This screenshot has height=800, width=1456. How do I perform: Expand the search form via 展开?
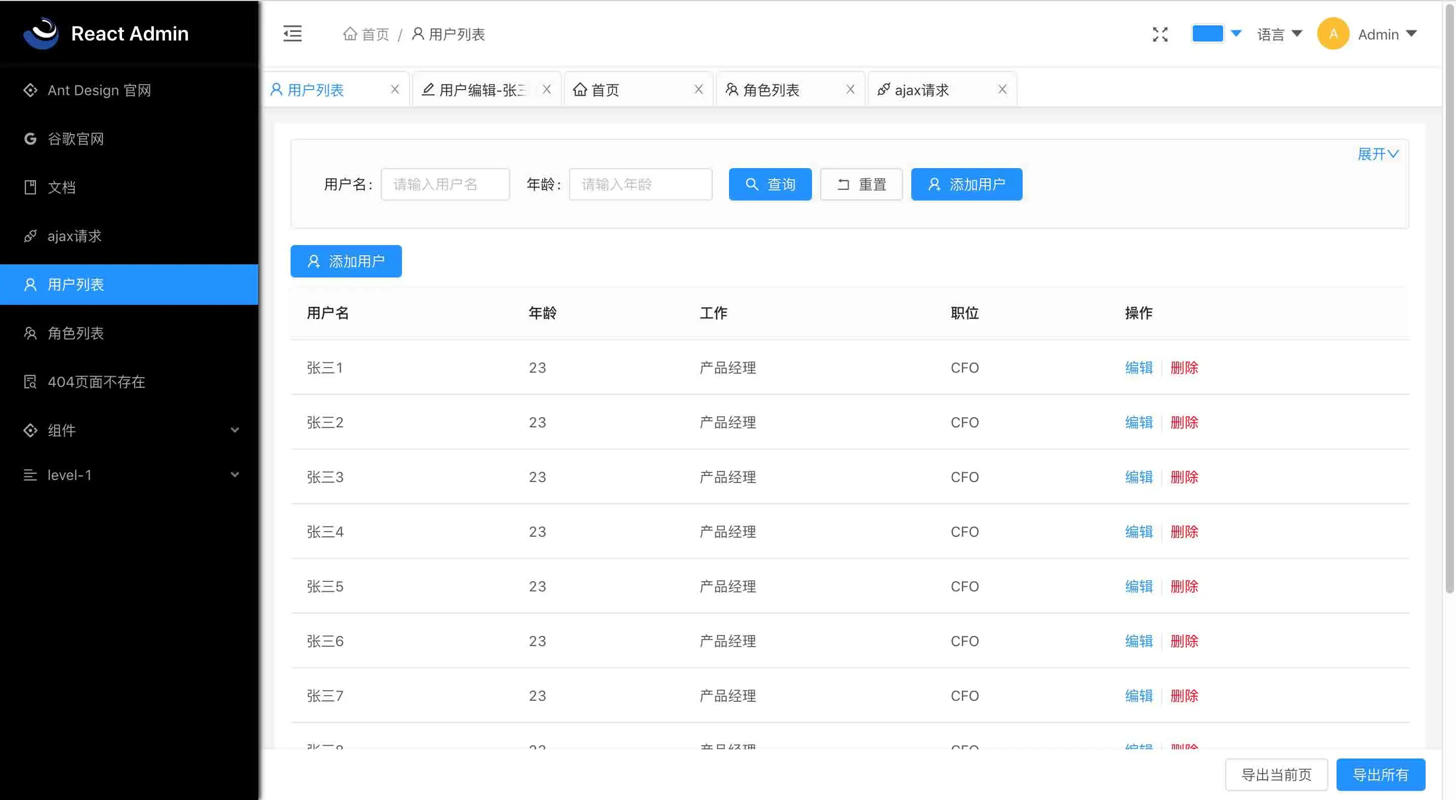pyautogui.click(x=1378, y=154)
